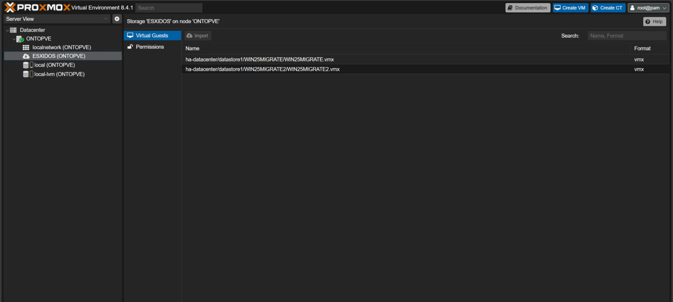Select local (ONTOPVE) storage in tree
673x302 pixels.
tap(55, 65)
